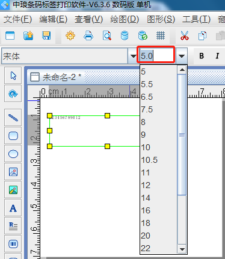Click the Open file folder icon

(x=28, y=36)
